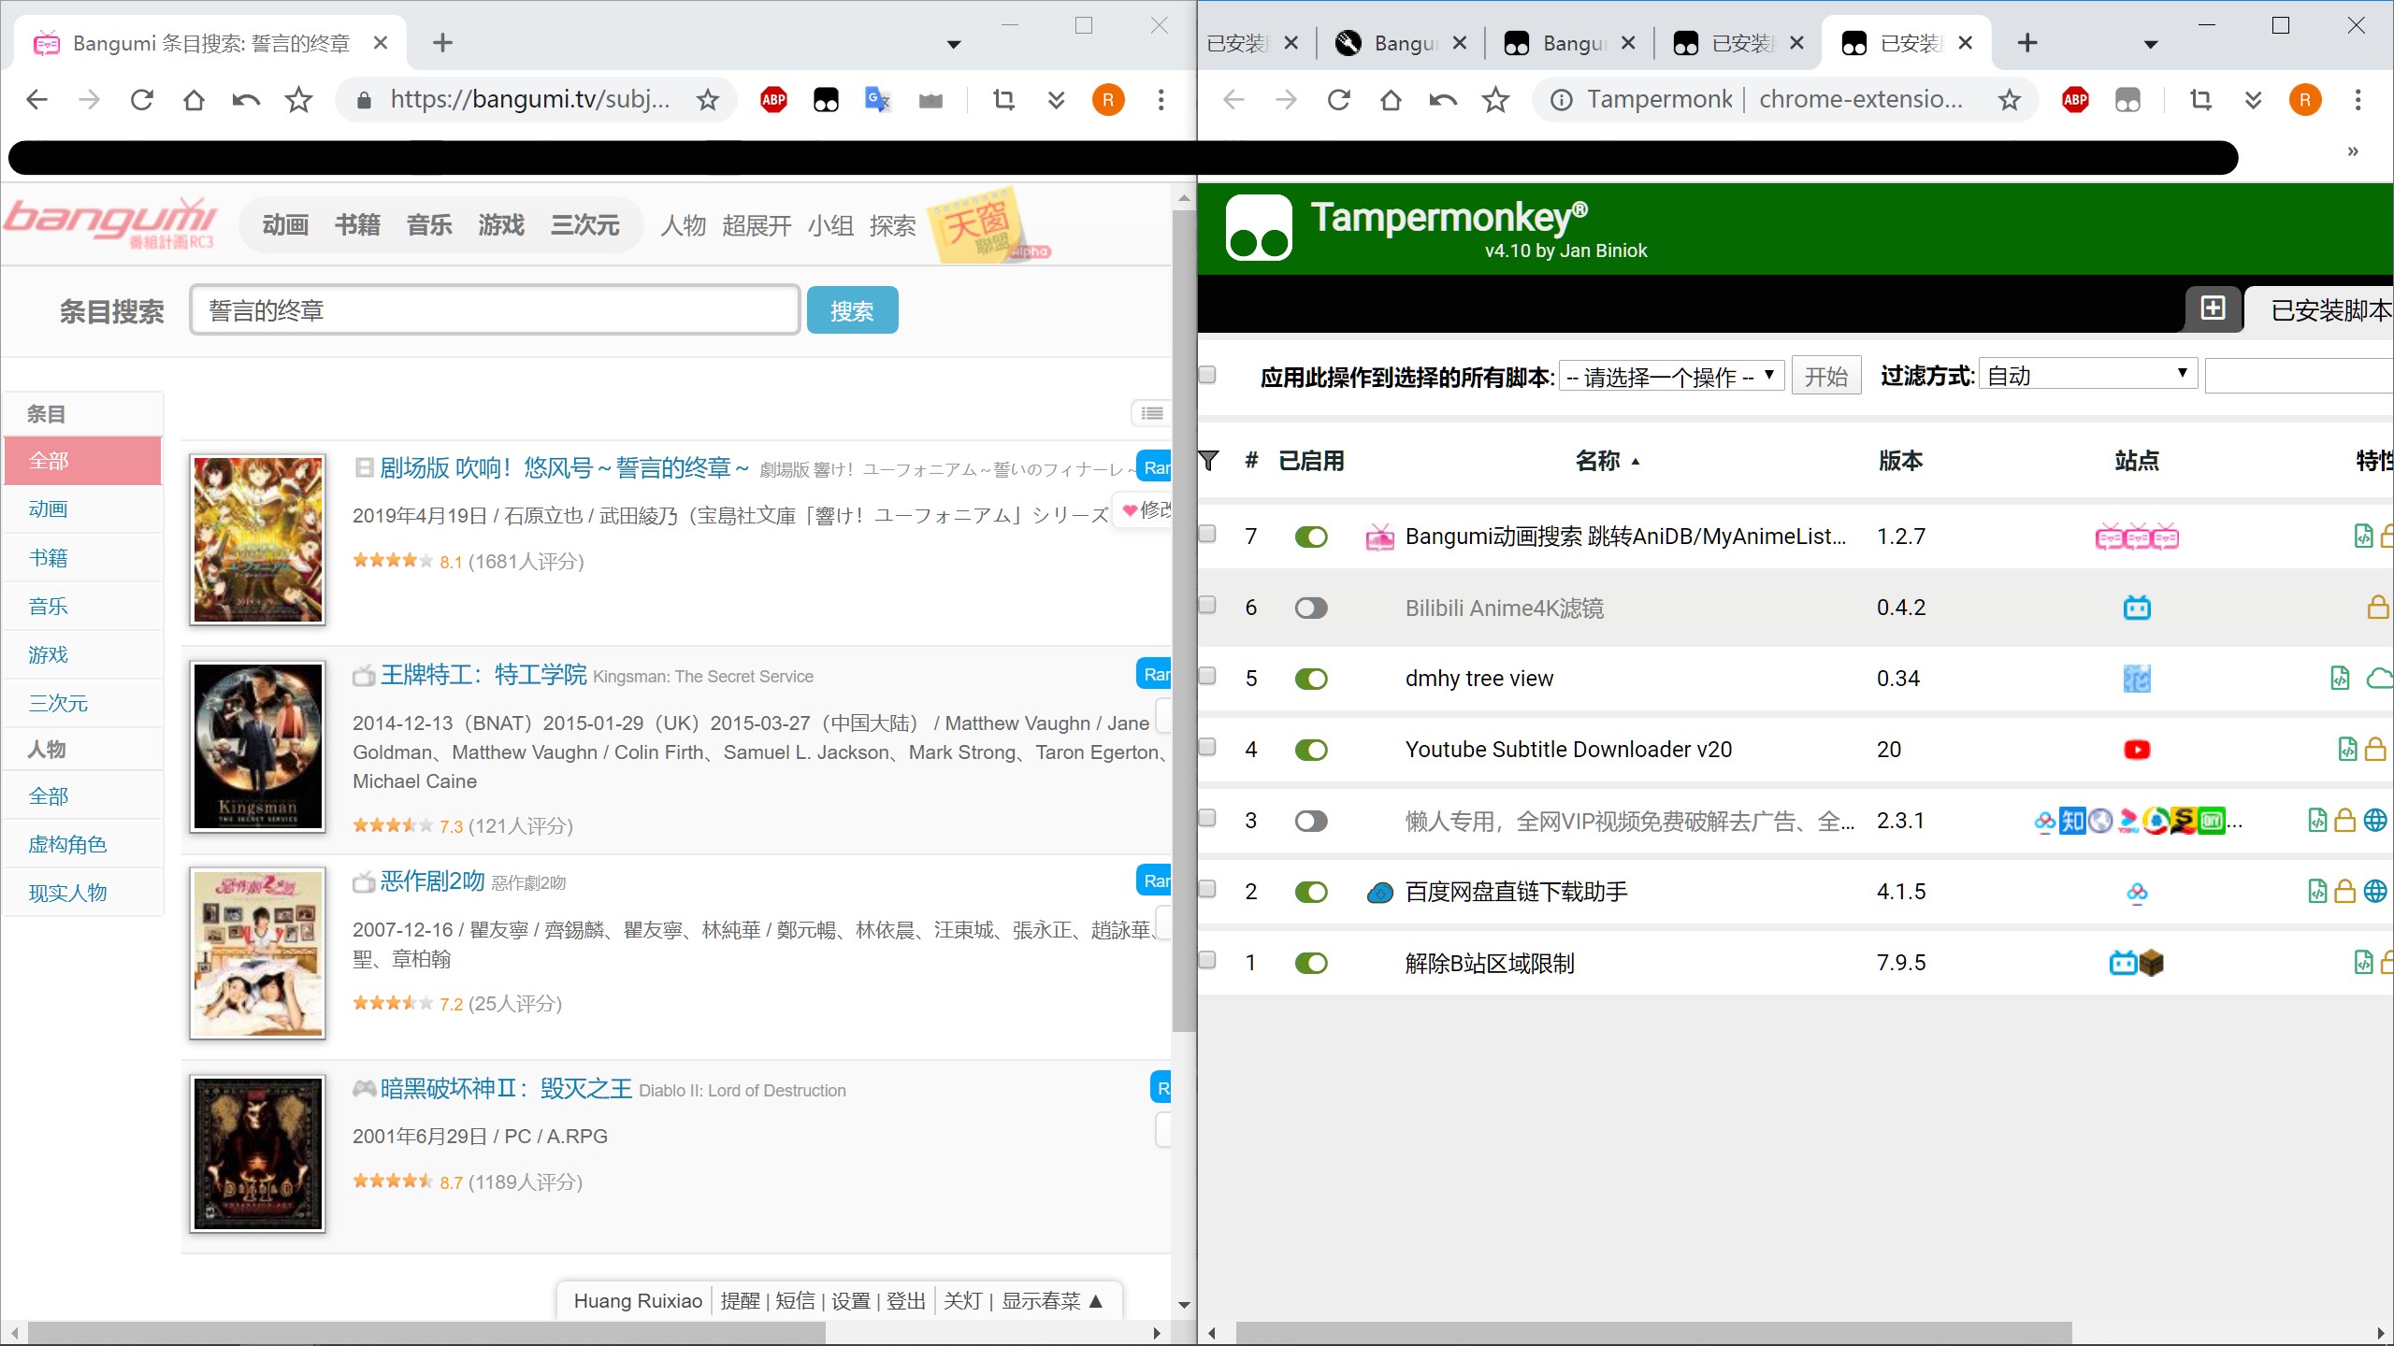Click the Tampermonkey filter text field
Screen dimensions: 2394x1346
(2299, 376)
